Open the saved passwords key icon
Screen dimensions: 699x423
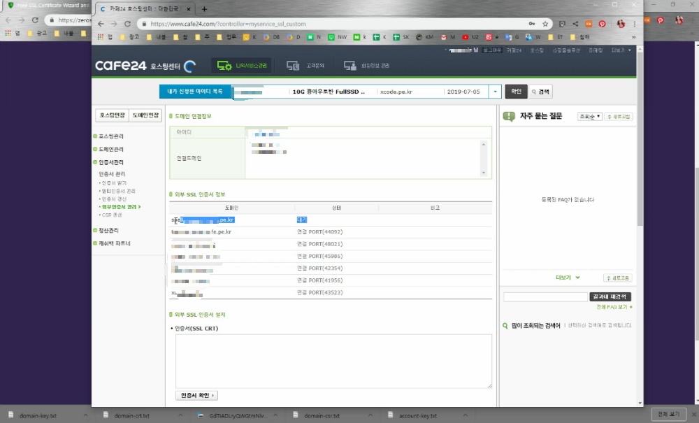point(532,24)
